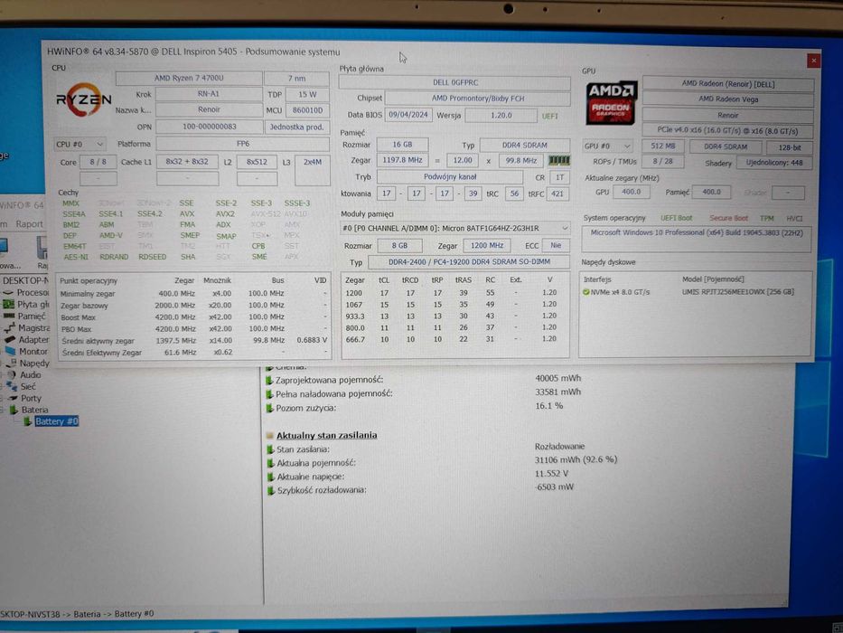Screen dimensions: 843x633
Task: Click the green status icon next to NVMe x4 8.0 GT/s
Action: [x=586, y=292]
